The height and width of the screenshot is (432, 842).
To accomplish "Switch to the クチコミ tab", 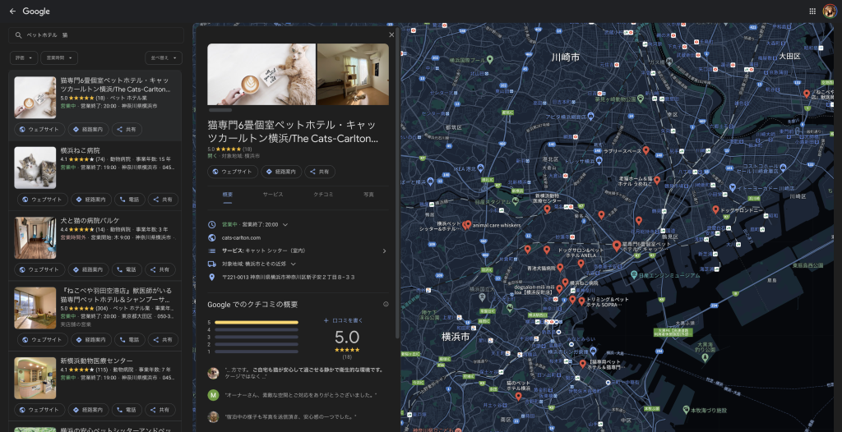I will [323, 195].
